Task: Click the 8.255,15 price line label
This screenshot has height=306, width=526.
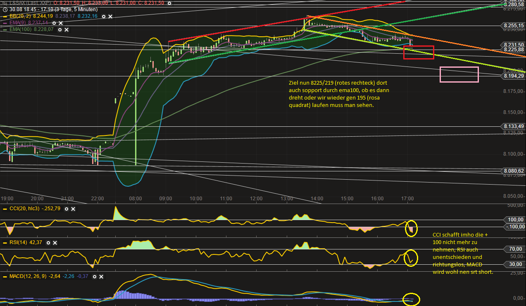Action: (514, 26)
